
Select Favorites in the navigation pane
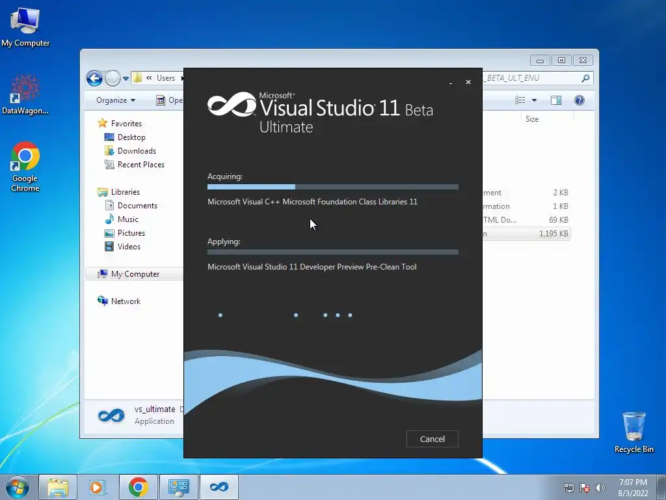point(126,123)
